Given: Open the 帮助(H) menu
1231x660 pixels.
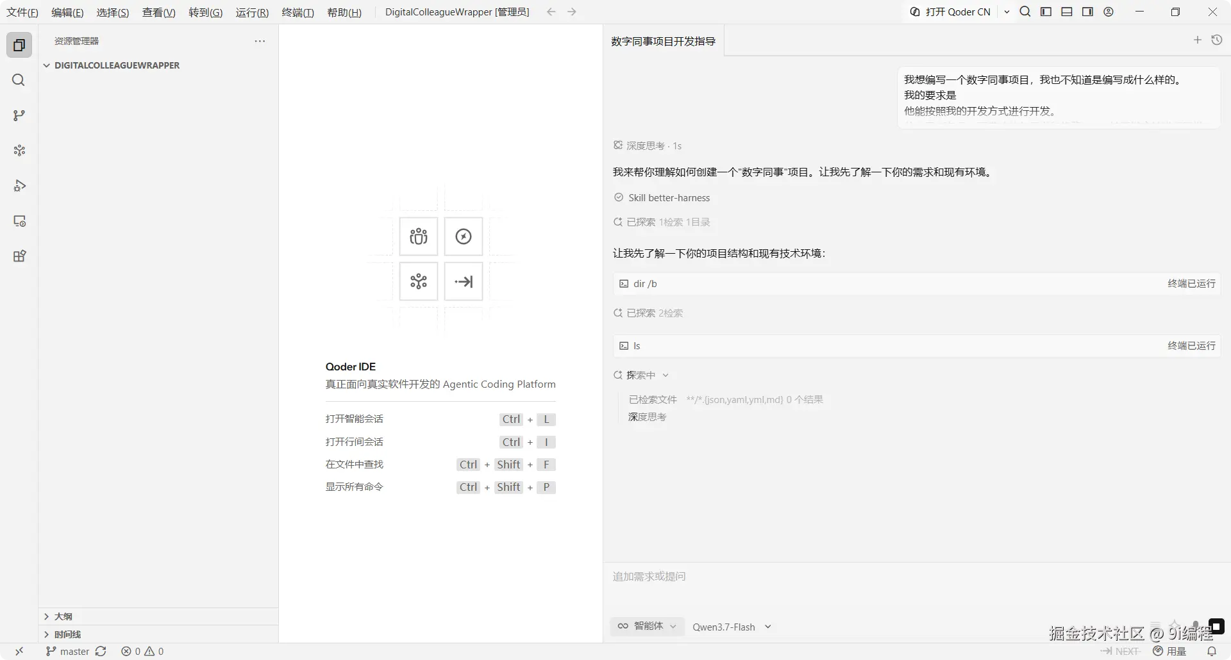Looking at the screenshot, I should coord(344,12).
